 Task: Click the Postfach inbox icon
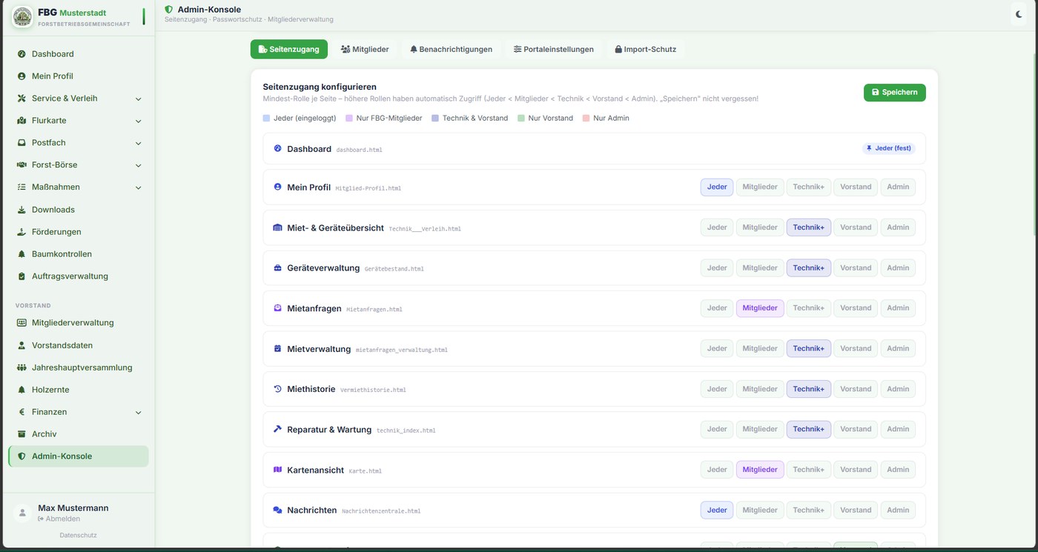[22, 143]
